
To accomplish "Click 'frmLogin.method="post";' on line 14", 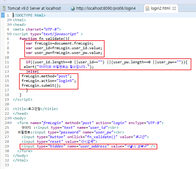I will (x=47, y=76).
